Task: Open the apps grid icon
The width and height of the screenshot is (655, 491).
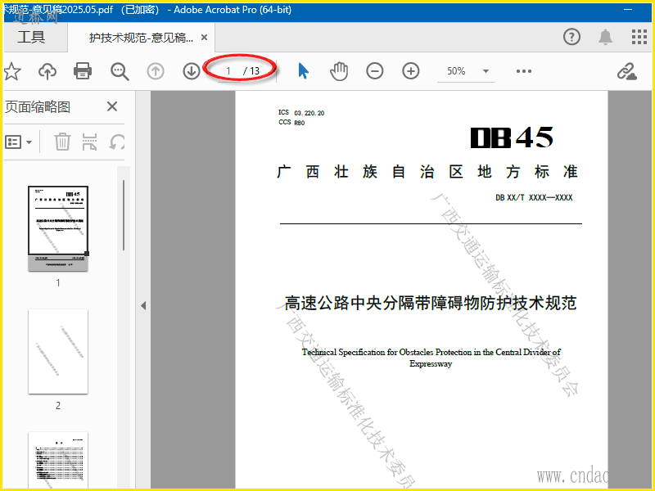Action: pyautogui.click(x=639, y=37)
